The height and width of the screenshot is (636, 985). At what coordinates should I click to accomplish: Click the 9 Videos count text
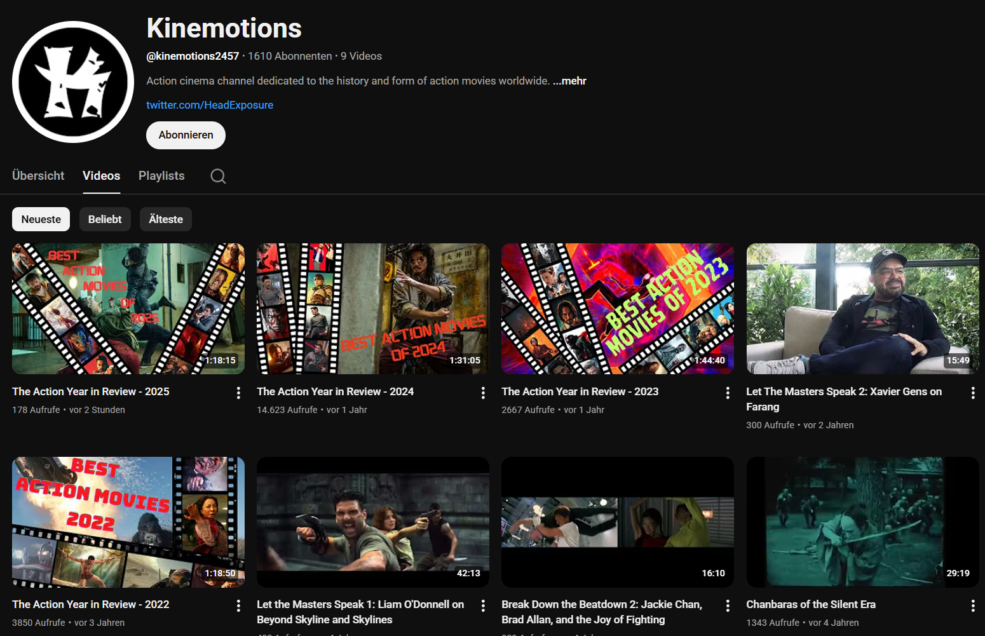tap(361, 56)
